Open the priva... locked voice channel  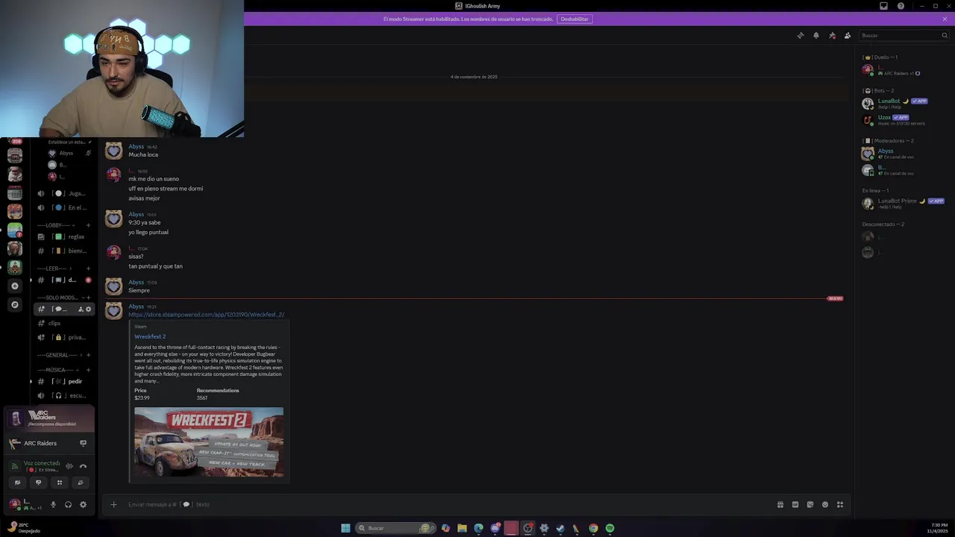(x=63, y=337)
